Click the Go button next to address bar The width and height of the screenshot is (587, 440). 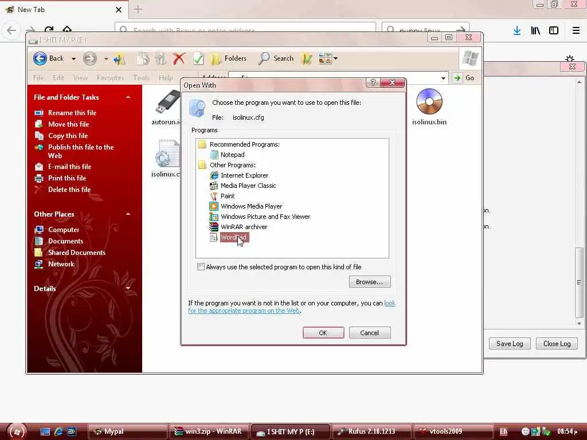click(x=464, y=78)
